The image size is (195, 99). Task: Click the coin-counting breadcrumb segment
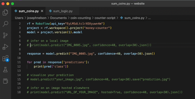click(81, 18)
